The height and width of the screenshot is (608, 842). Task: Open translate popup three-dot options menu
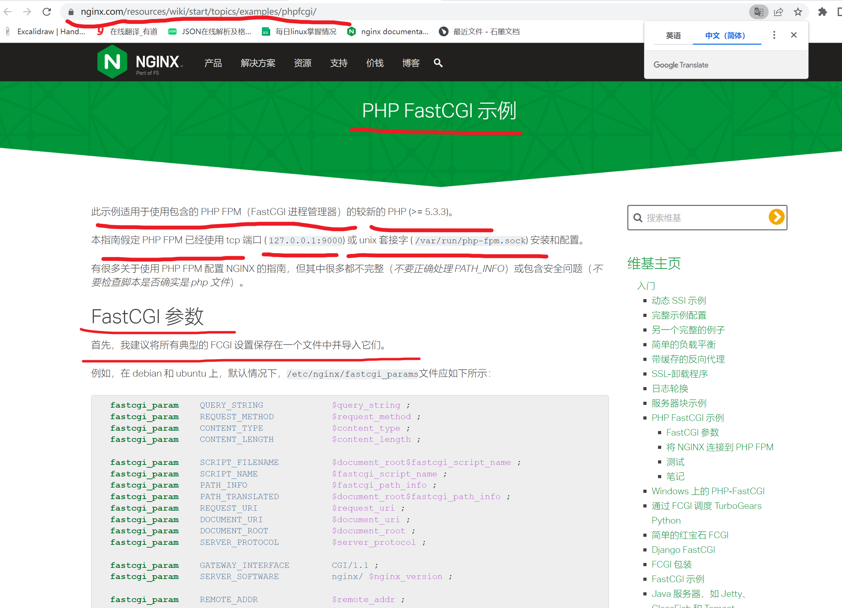(774, 35)
